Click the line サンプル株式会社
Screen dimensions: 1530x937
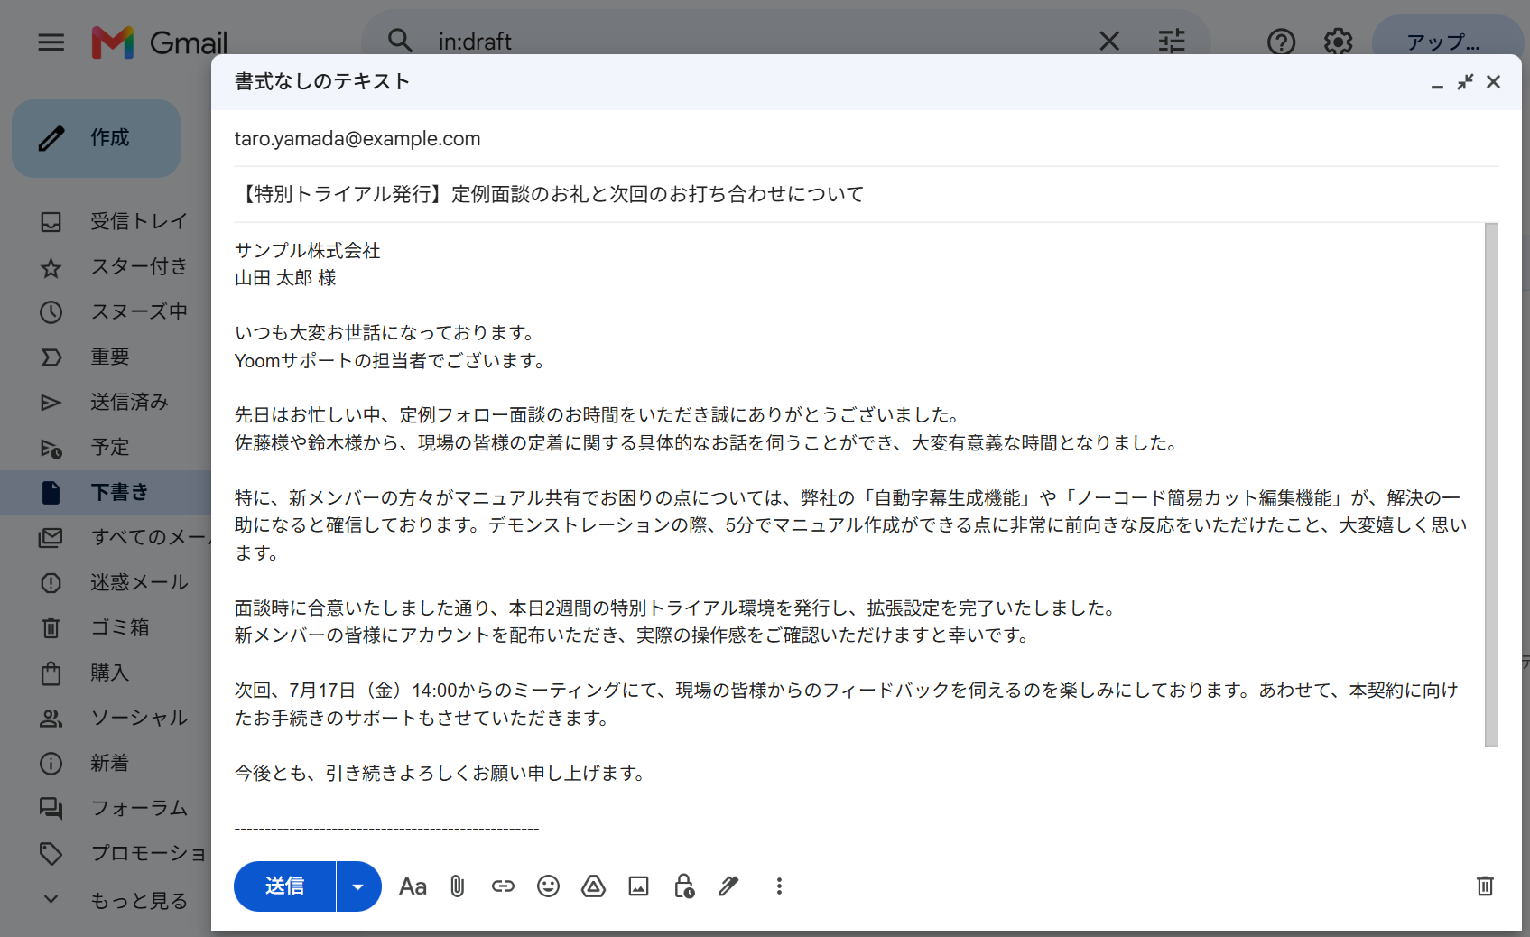point(307,251)
